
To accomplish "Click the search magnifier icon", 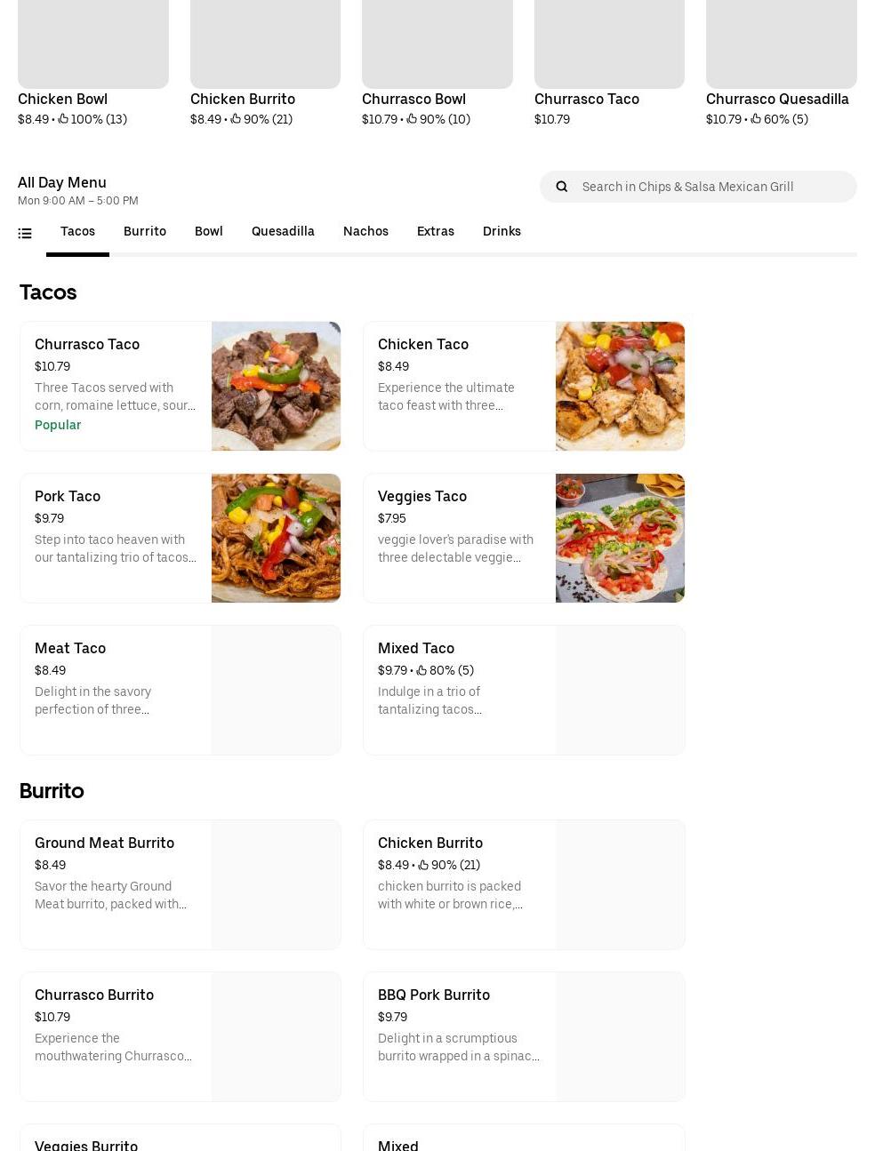I will [561, 187].
